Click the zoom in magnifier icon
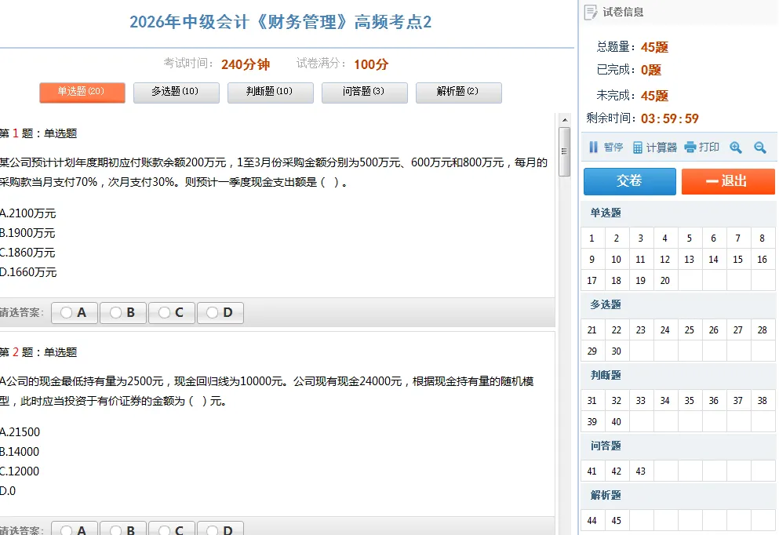Image resolution: width=779 pixels, height=535 pixels. coord(735,147)
